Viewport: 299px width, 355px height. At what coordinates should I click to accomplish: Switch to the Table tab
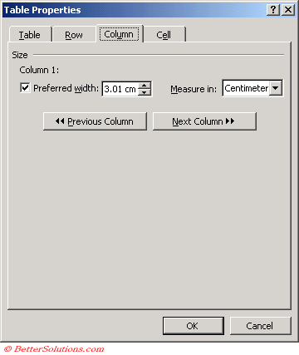tap(30, 35)
